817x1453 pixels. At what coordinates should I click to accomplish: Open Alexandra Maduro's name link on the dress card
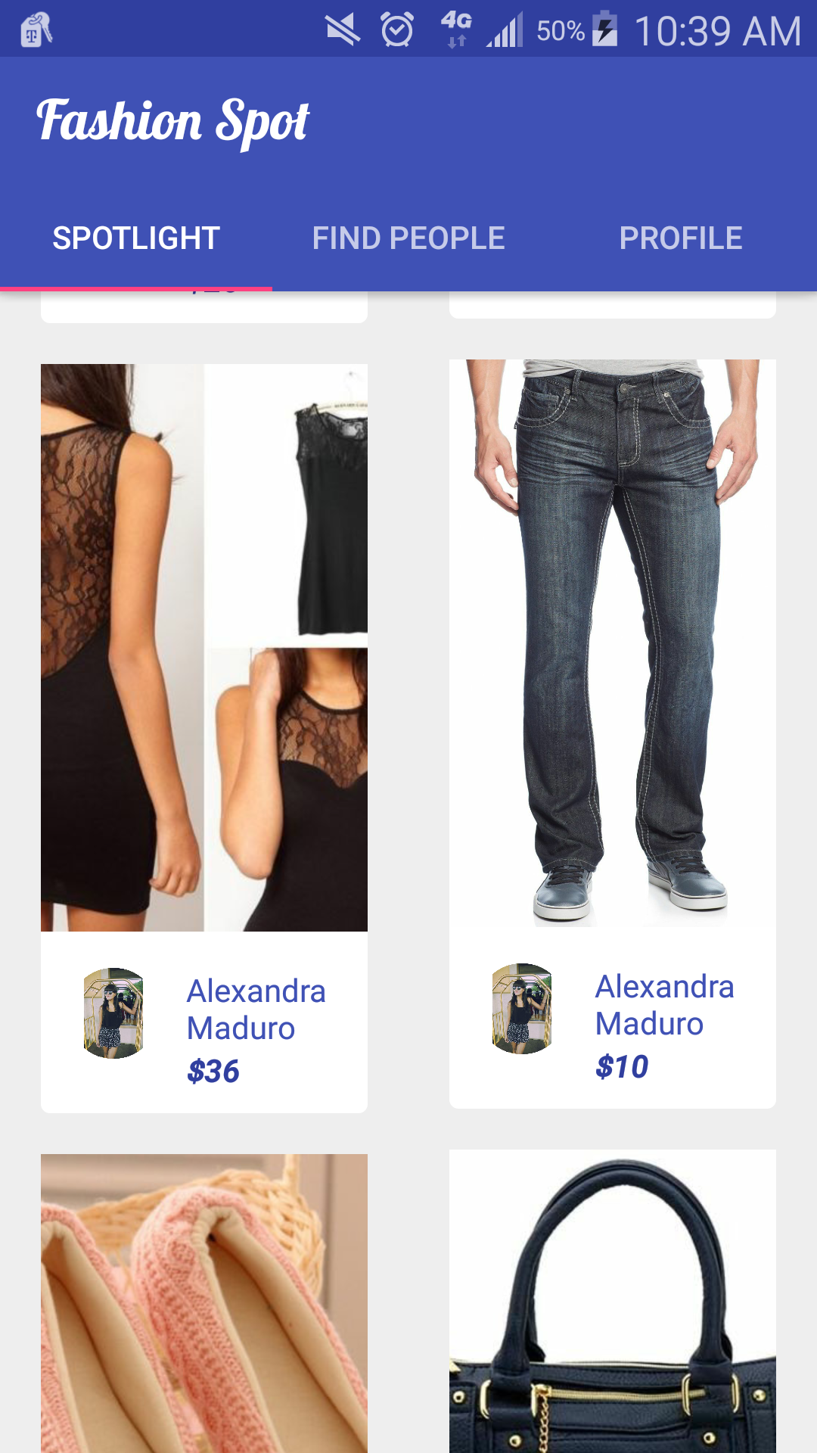(256, 1010)
